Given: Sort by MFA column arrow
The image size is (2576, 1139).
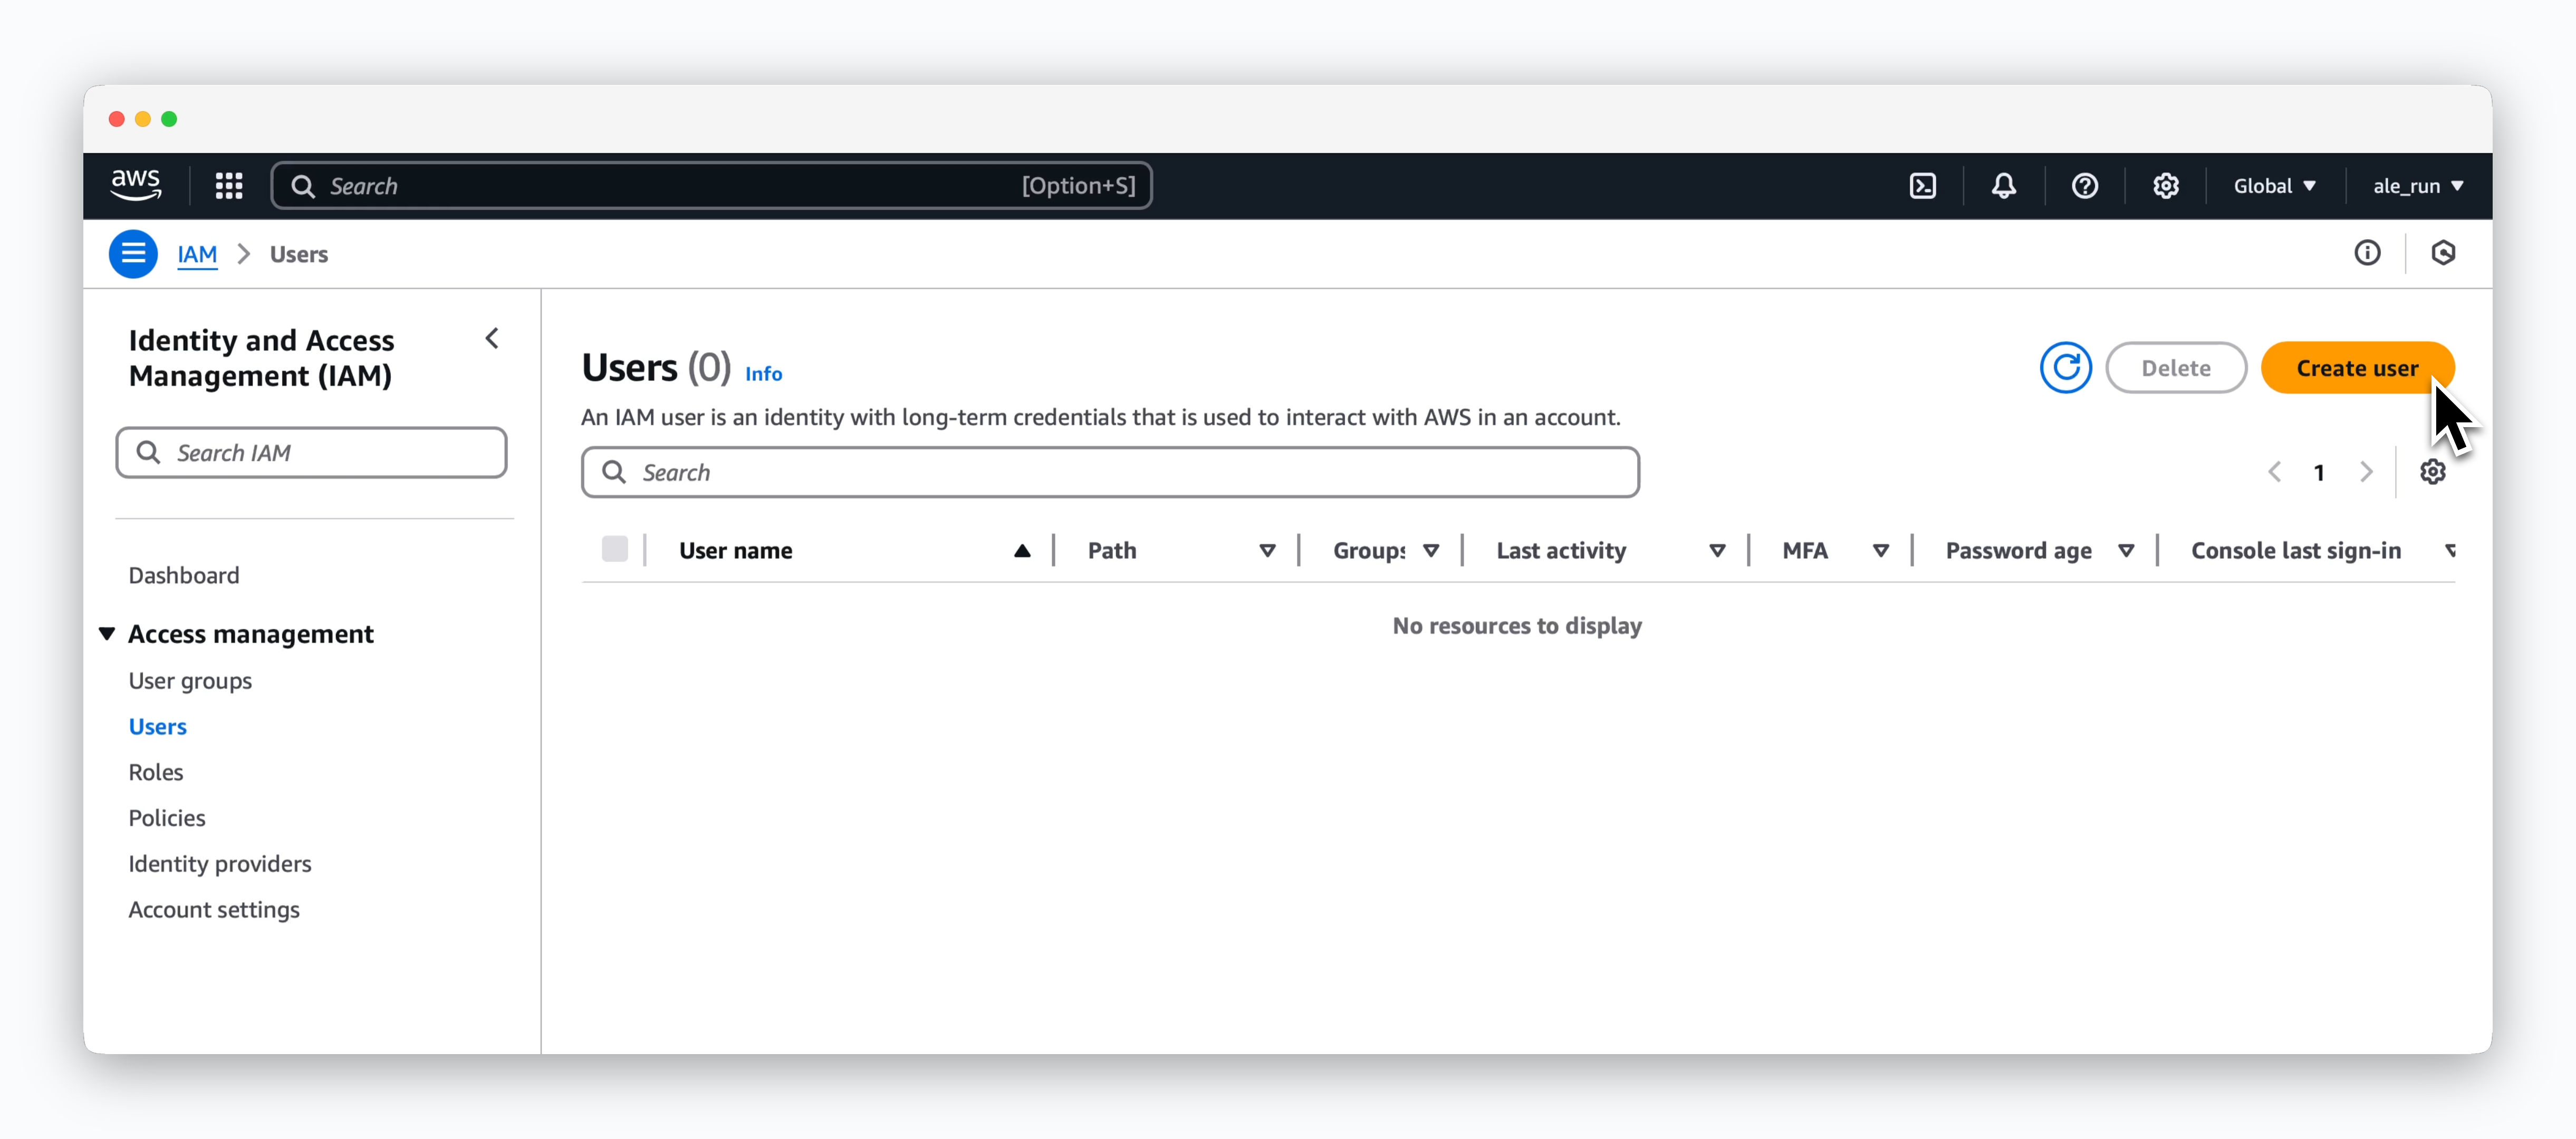Looking at the screenshot, I should (1880, 551).
